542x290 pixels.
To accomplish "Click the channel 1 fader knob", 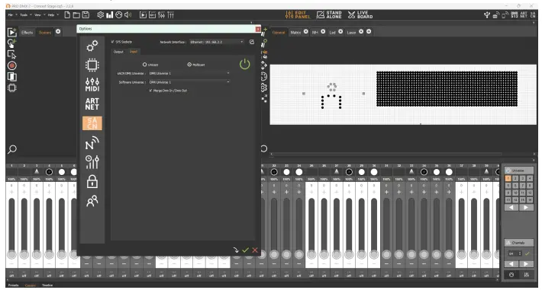I will click(11, 254).
